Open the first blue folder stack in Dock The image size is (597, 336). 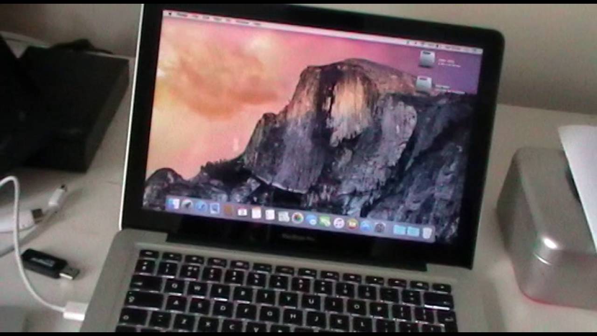399,230
